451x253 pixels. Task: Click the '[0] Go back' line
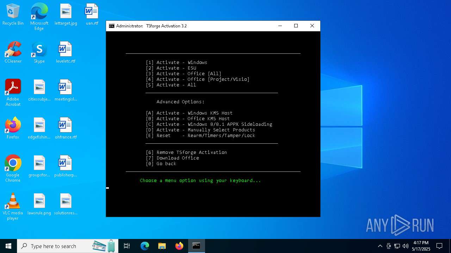(161, 163)
